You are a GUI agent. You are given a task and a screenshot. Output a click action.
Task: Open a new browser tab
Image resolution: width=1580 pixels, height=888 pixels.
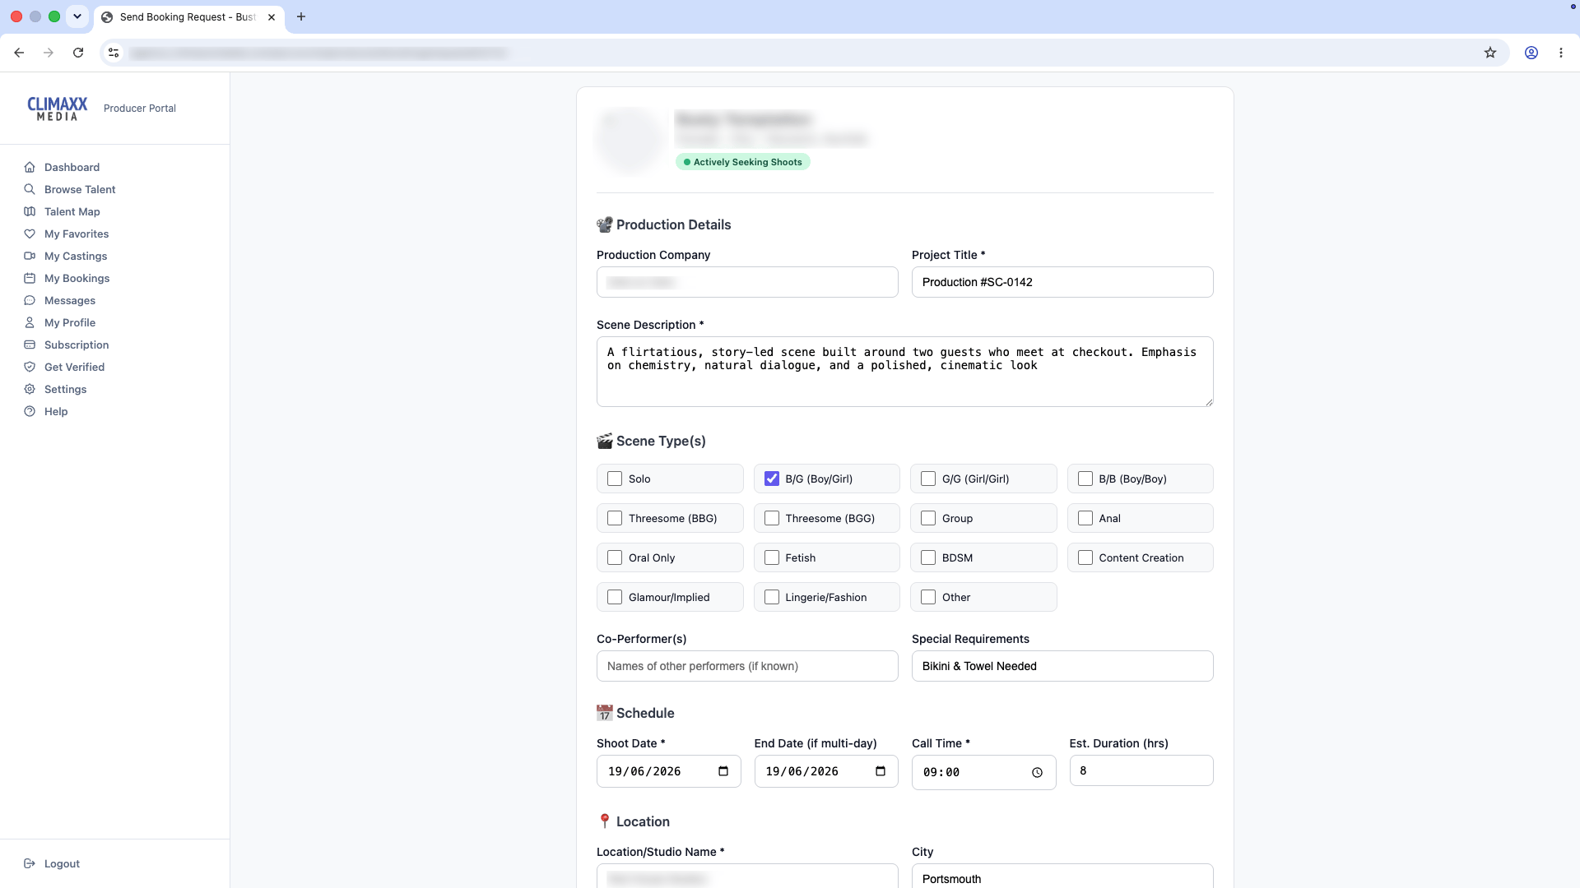tap(301, 16)
